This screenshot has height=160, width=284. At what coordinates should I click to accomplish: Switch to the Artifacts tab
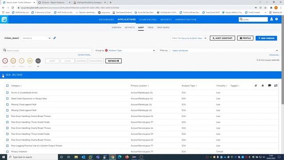click(x=130, y=28)
